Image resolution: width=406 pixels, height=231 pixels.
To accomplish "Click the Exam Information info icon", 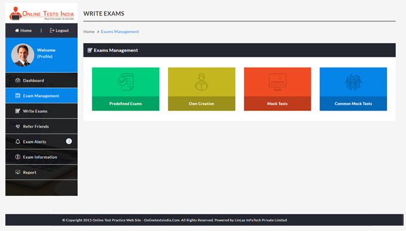I will 17,156.
